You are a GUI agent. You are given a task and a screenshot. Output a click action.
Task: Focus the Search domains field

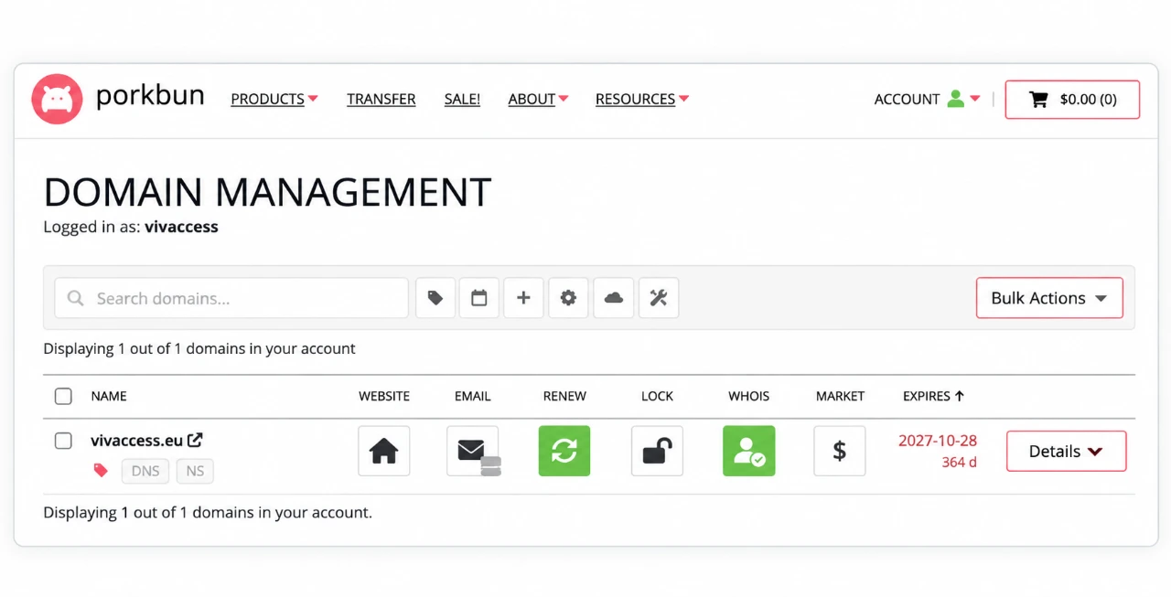tap(231, 298)
